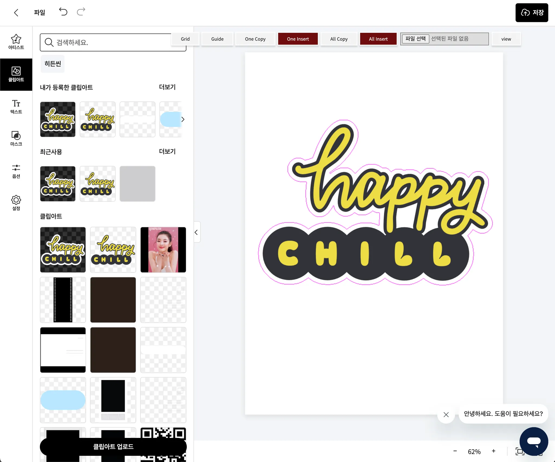Select the 히든씬 category tag

[x=53, y=64]
